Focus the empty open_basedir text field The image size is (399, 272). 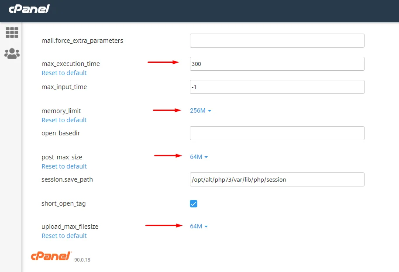coord(277,133)
